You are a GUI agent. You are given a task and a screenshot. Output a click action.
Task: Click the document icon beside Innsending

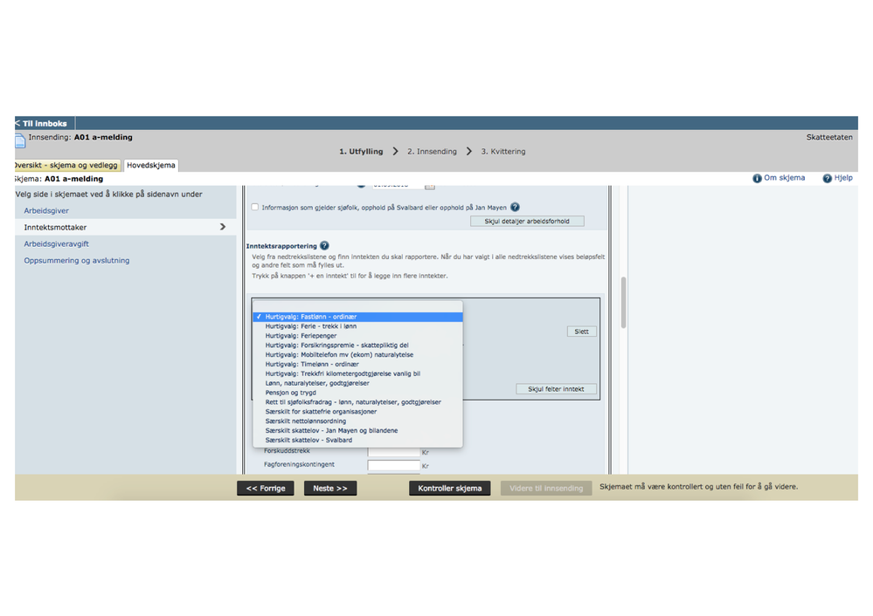(x=20, y=140)
